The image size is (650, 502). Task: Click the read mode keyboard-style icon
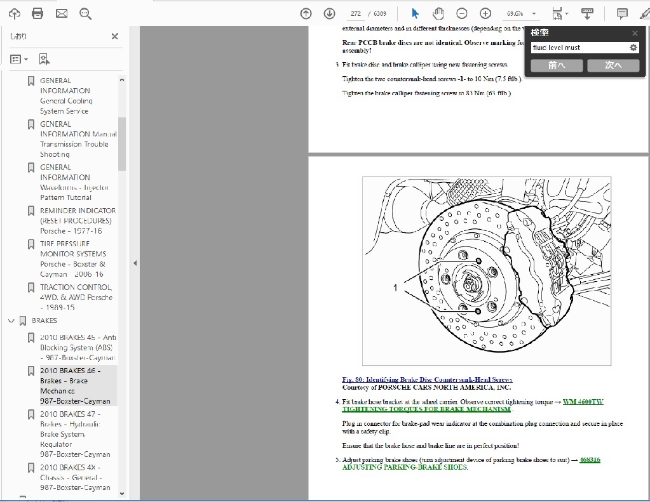[x=587, y=14]
